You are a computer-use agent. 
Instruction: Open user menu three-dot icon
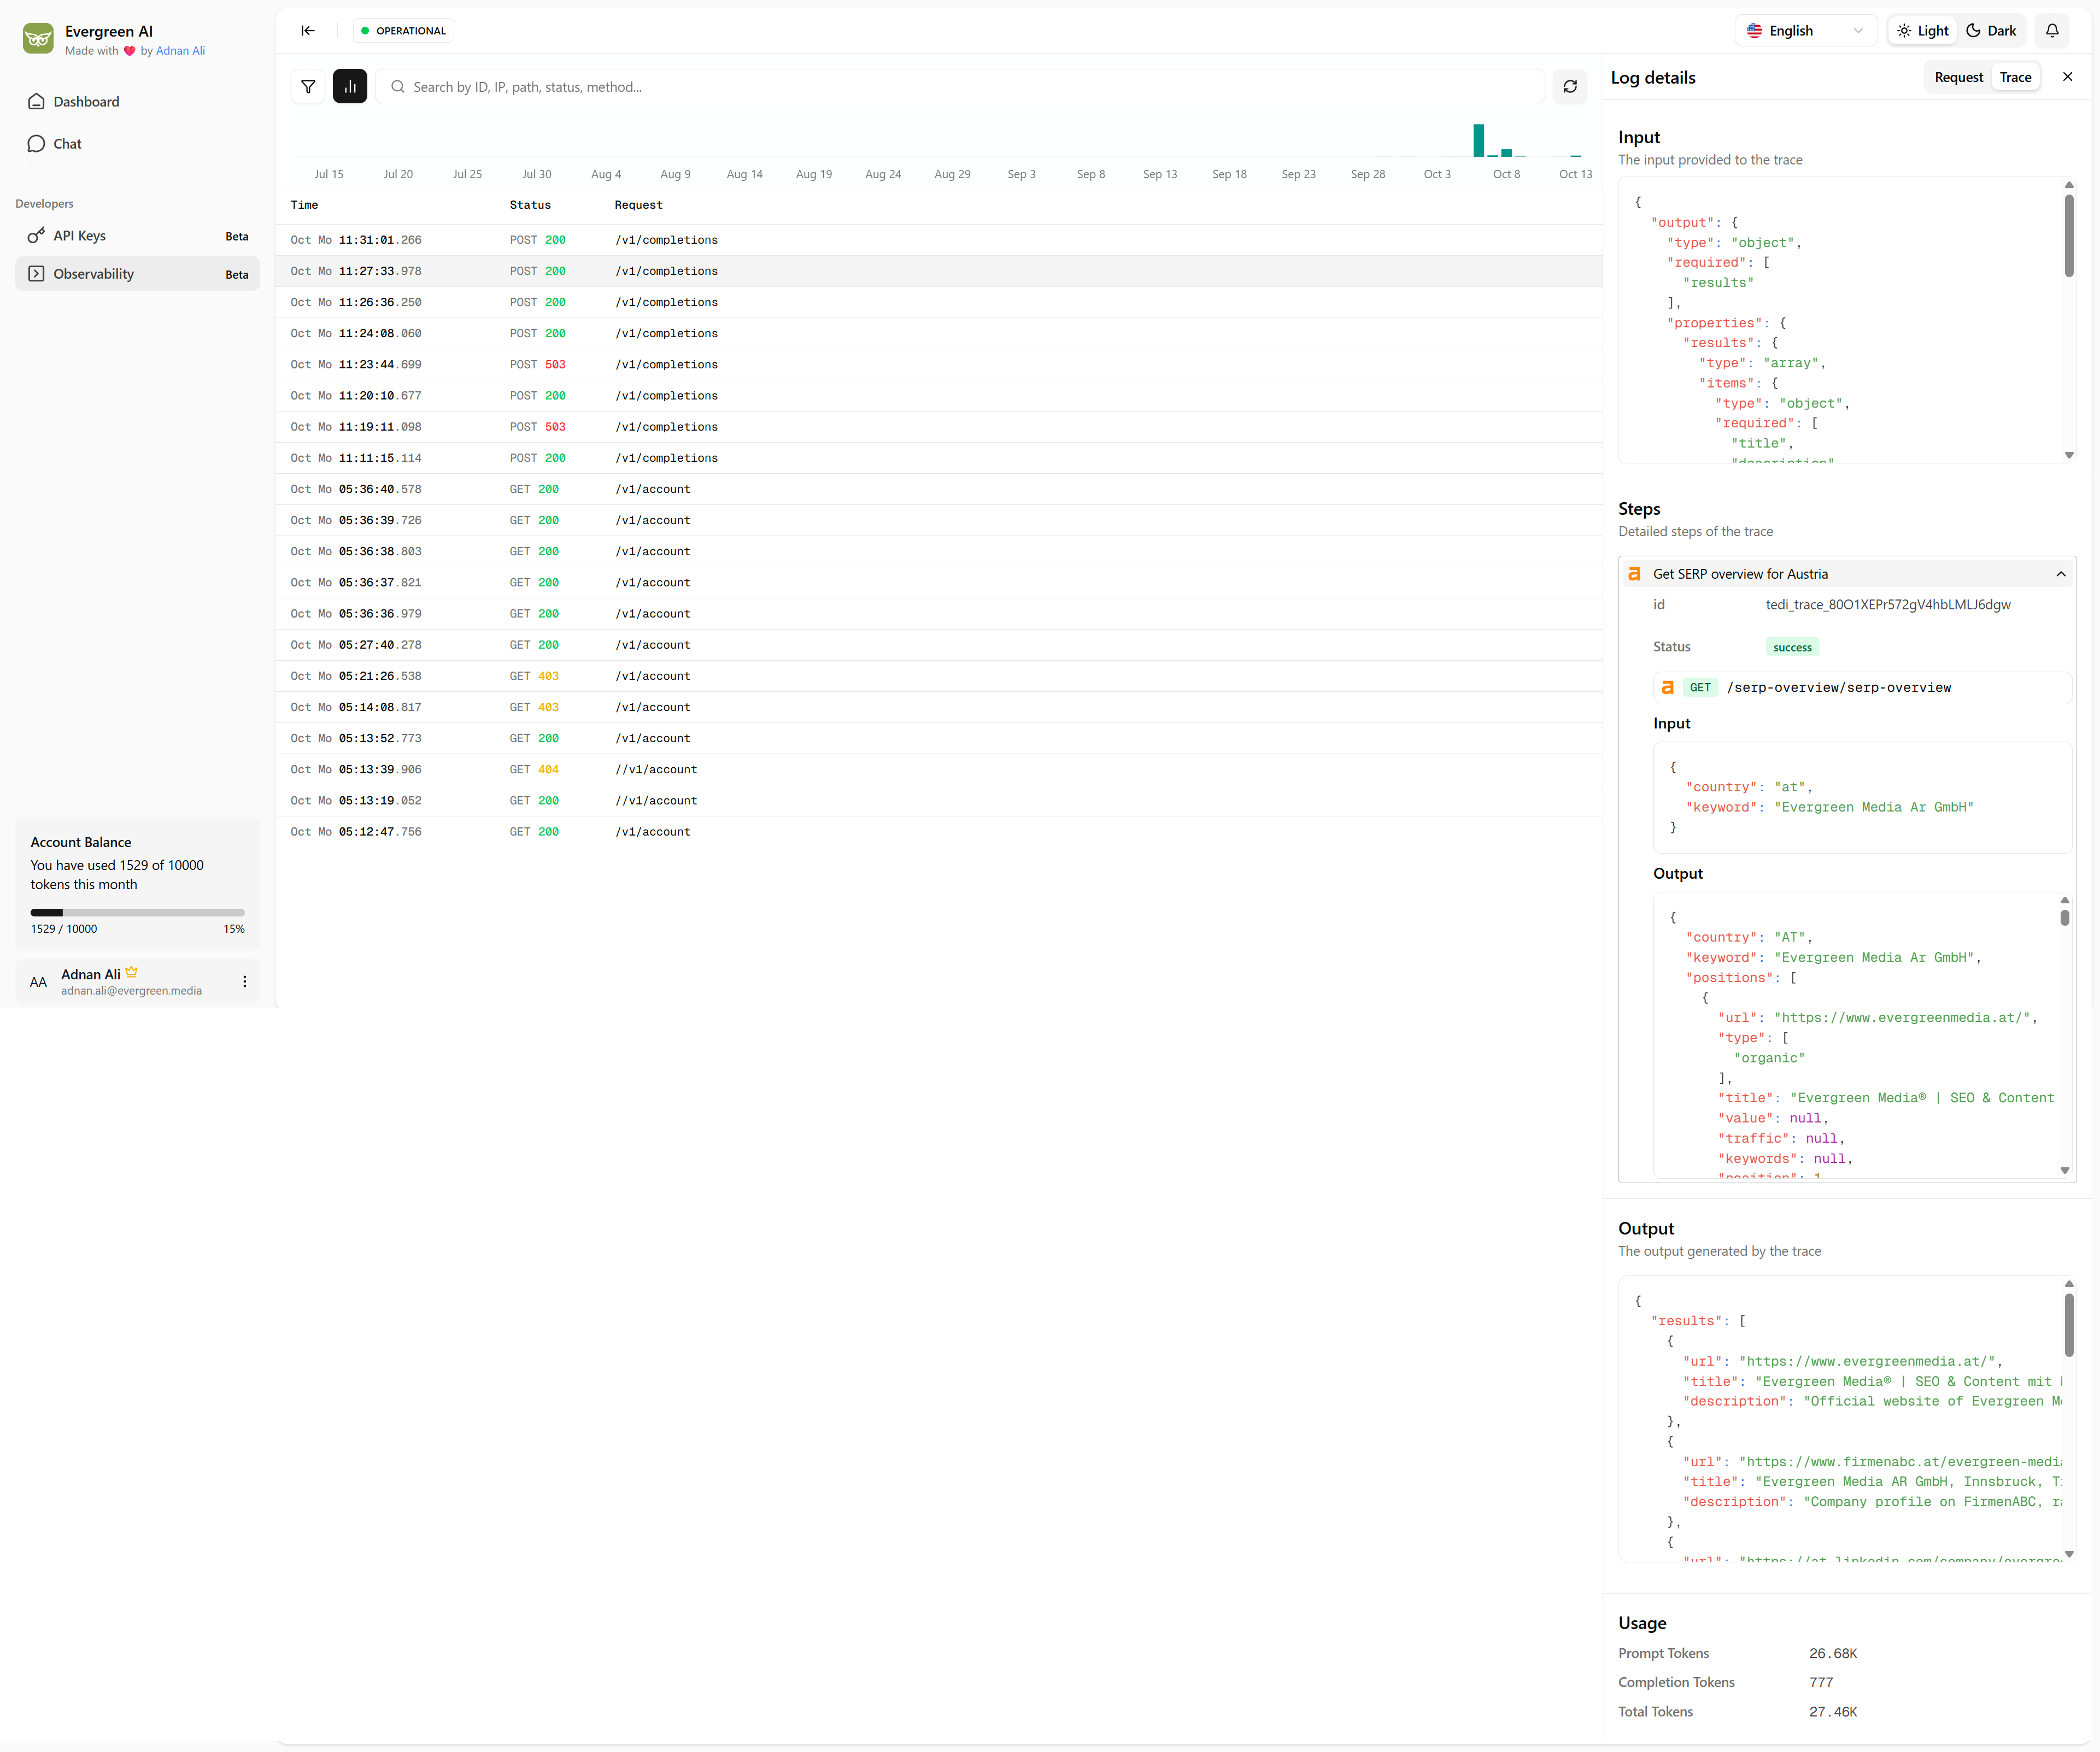coord(244,982)
